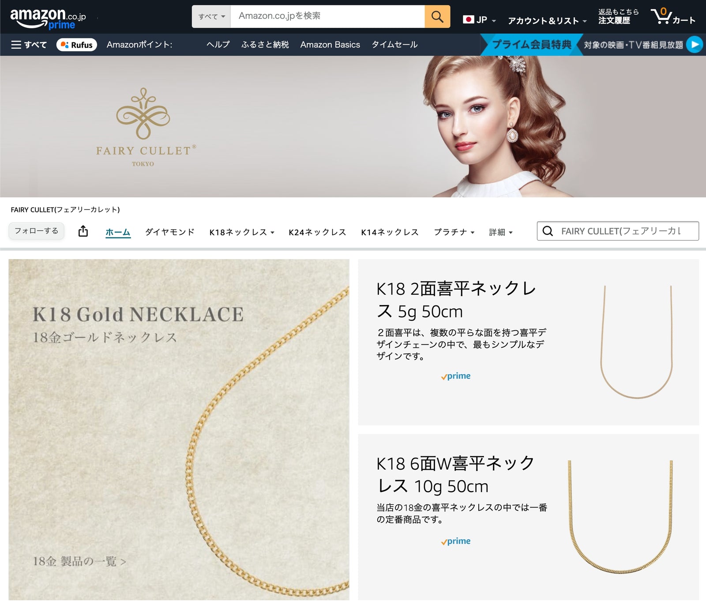The width and height of the screenshot is (706, 602).
Task: Open the すべて search category dropdown
Action: point(211,17)
